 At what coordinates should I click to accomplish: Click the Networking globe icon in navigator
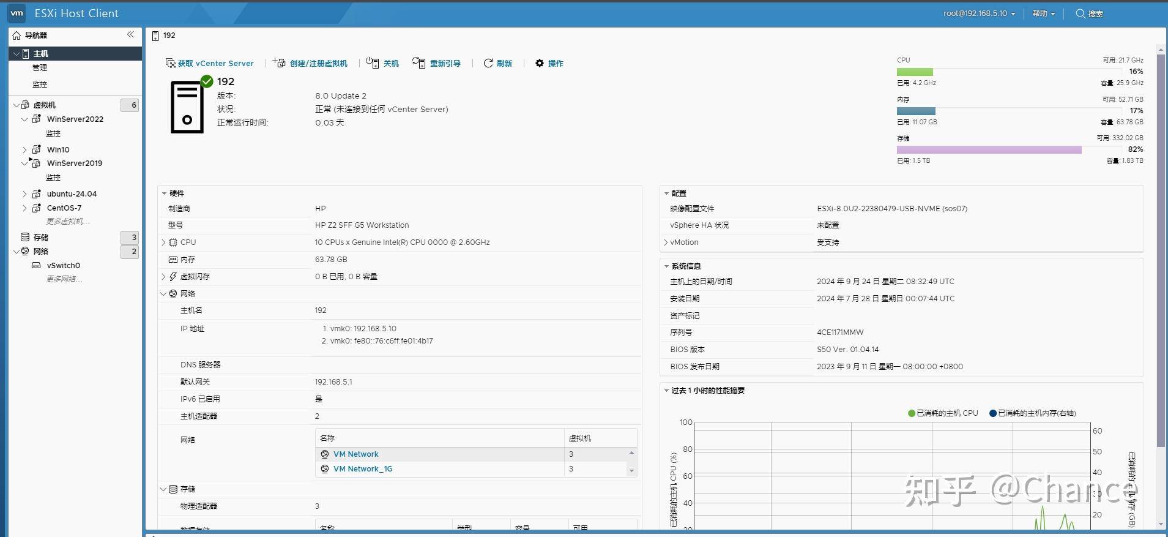tap(25, 251)
